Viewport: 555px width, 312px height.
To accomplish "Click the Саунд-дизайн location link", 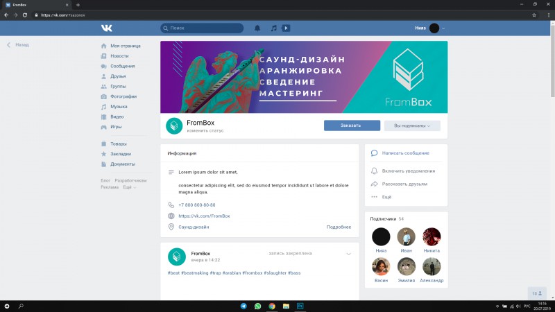I will [x=194, y=227].
